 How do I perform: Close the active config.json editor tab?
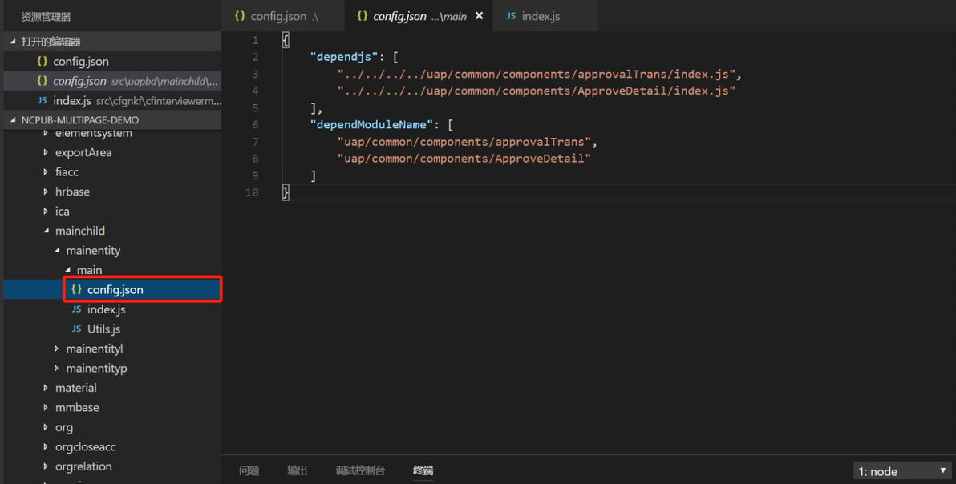(x=479, y=16)
